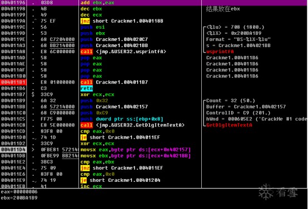Click 'push 0x32' instruction

[94, 101]
